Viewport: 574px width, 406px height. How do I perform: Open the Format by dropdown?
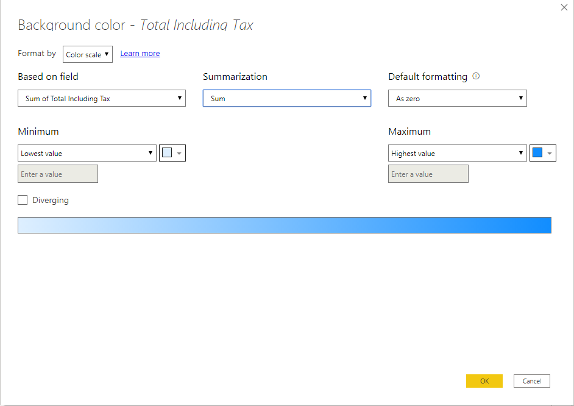(x=88, y=54)
